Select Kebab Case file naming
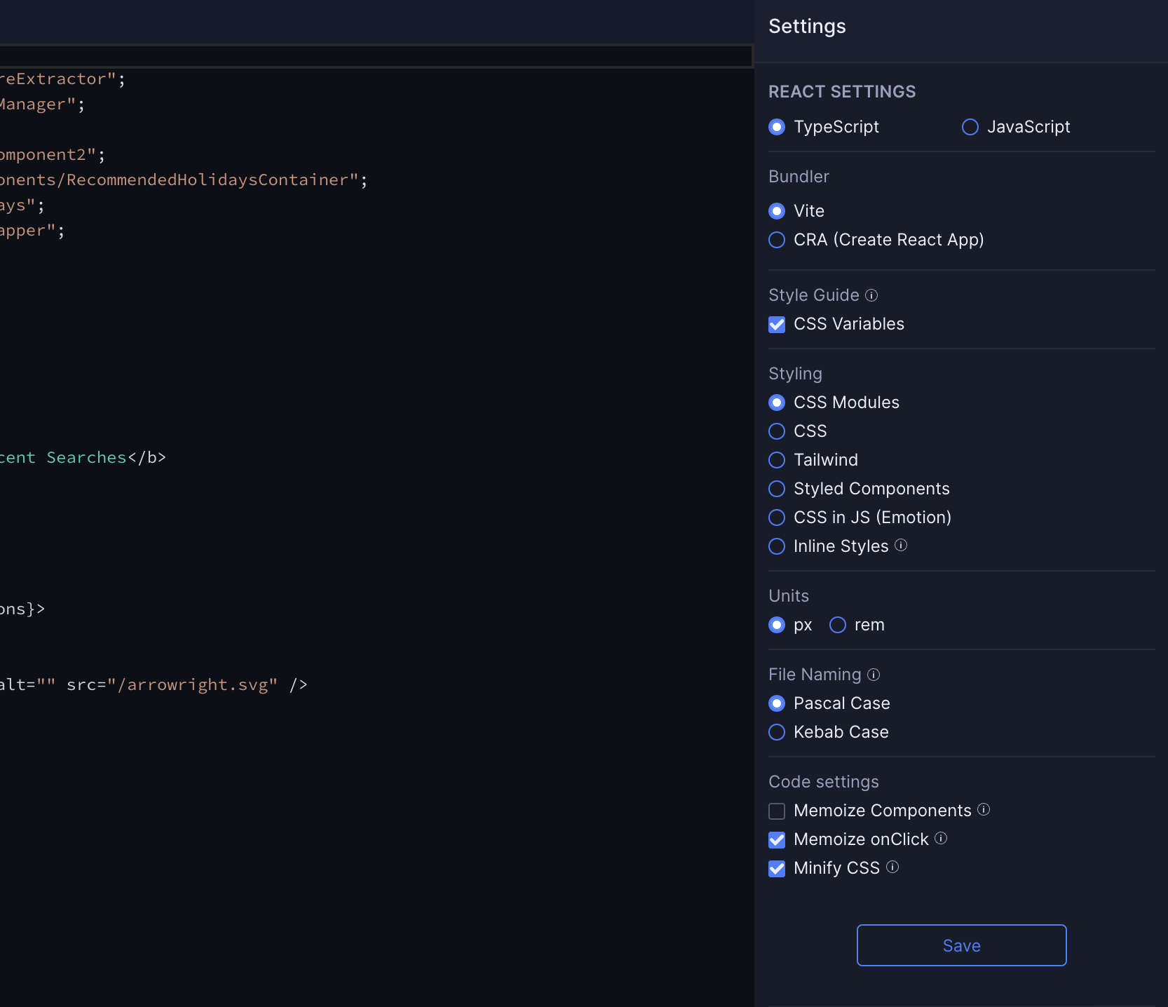Viewport: 1168px width, 1007px height. [x=776, y=732]
